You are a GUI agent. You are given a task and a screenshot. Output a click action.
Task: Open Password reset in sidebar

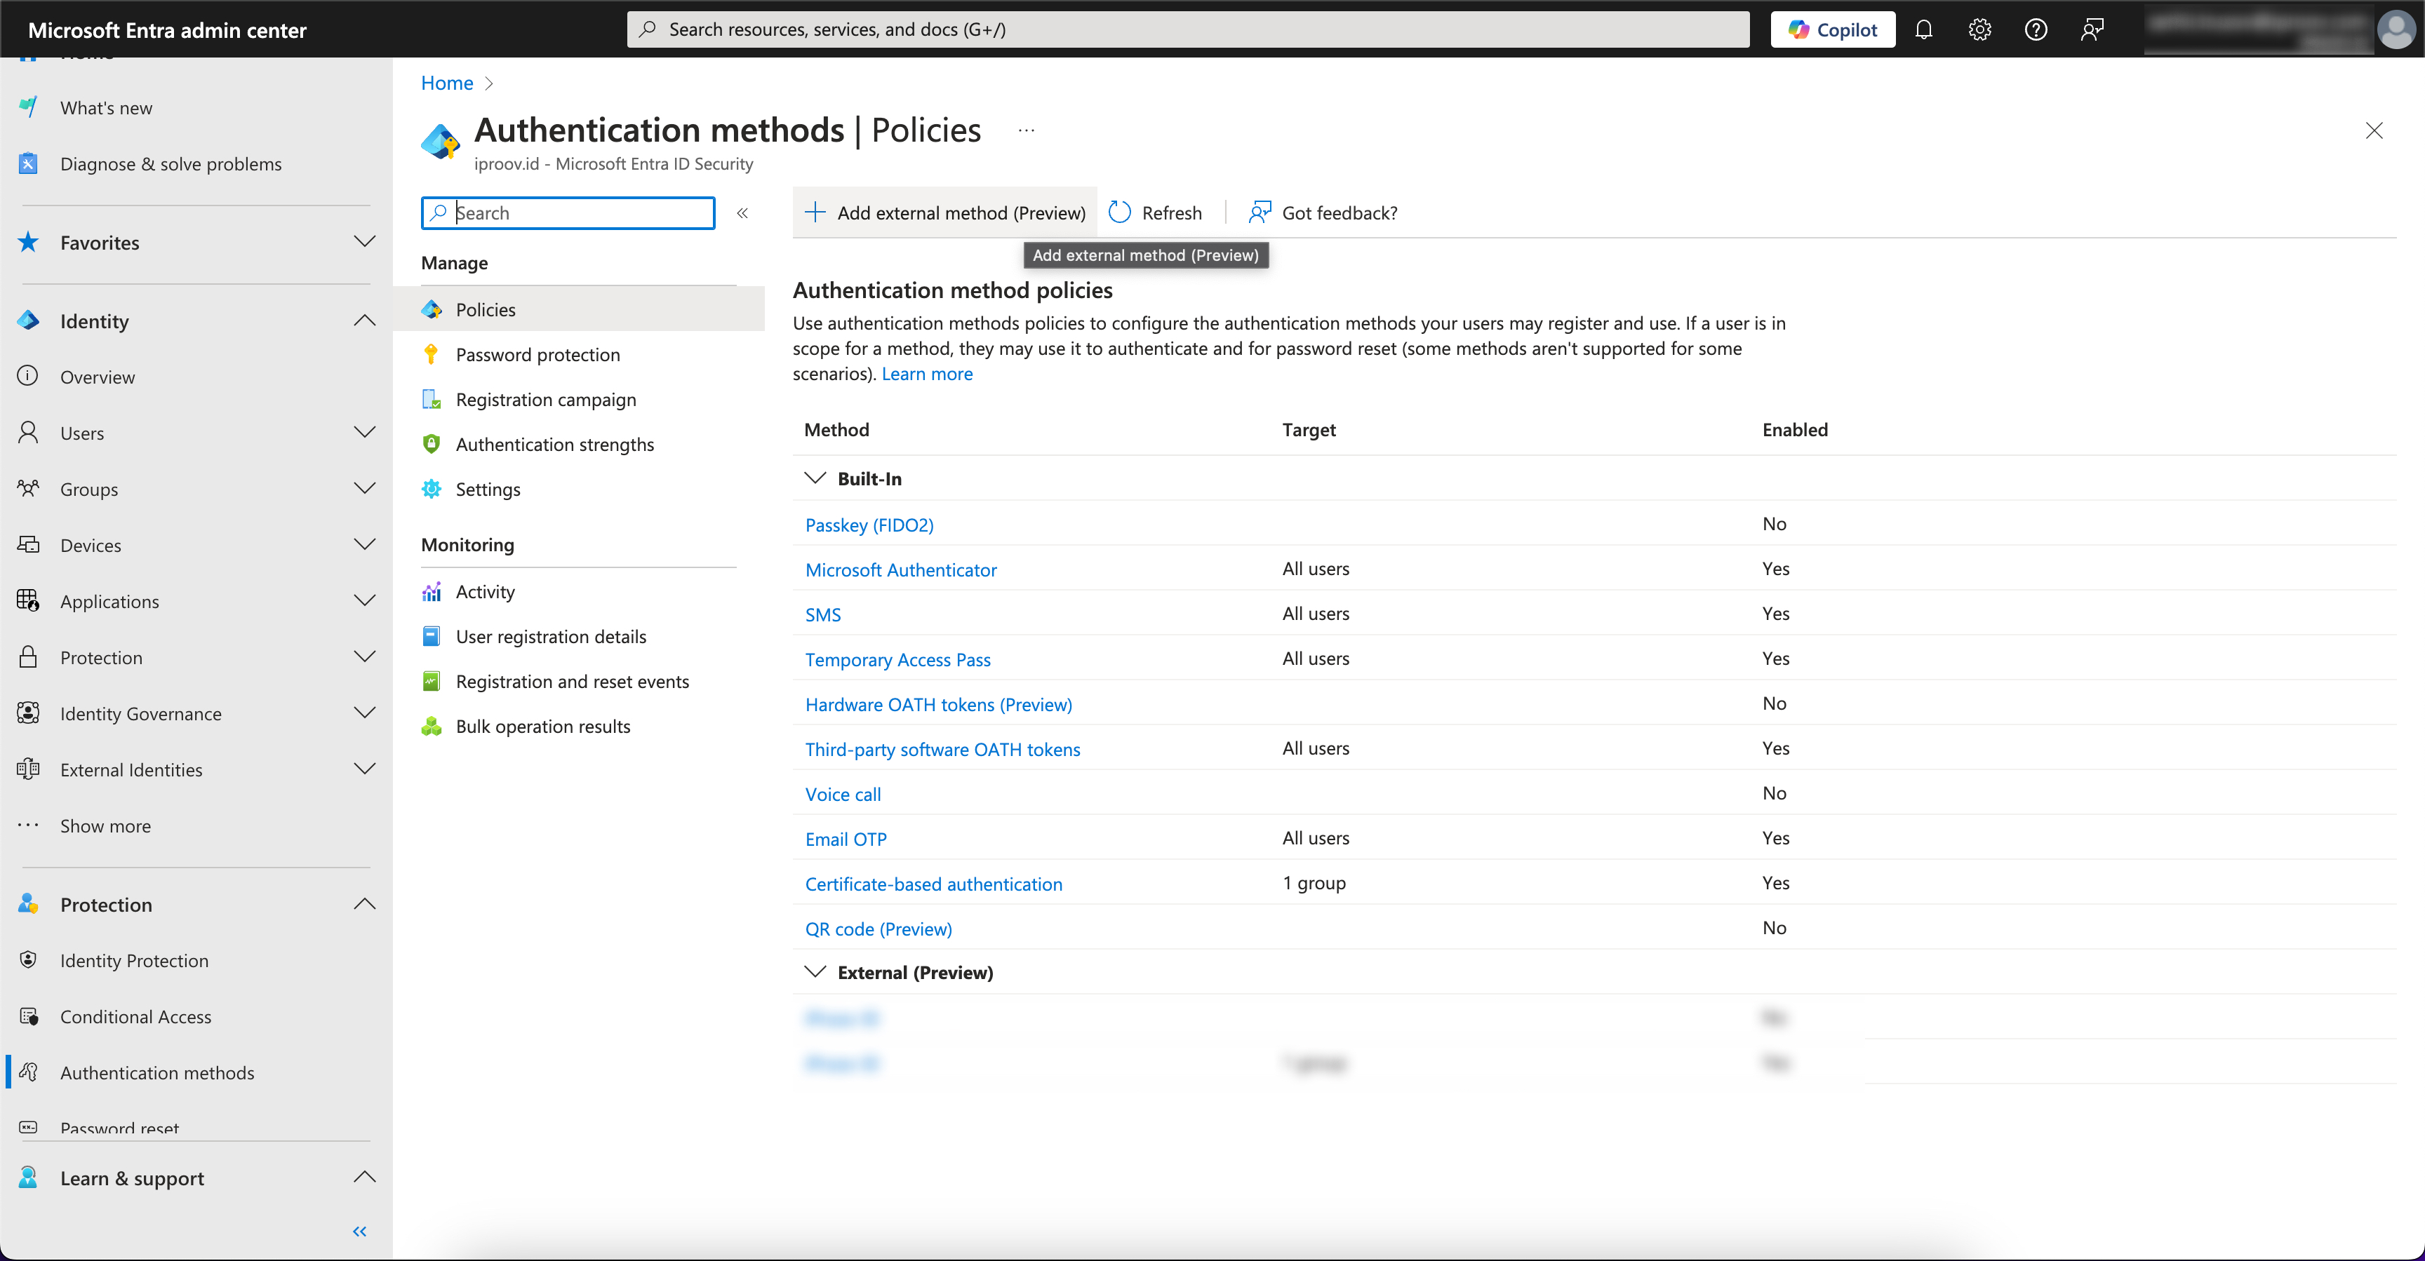119,1128
